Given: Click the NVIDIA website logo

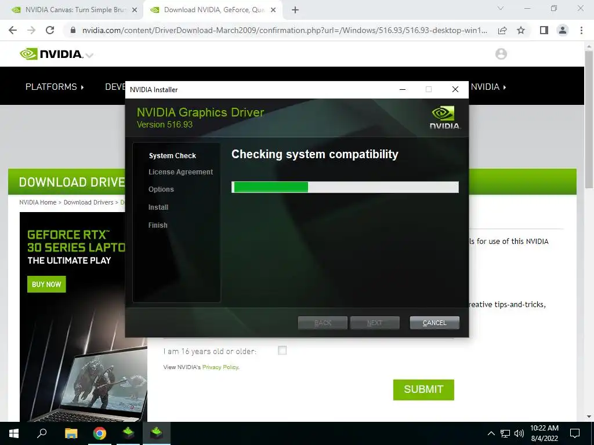Looking at the screenshot, I should 51,54.
